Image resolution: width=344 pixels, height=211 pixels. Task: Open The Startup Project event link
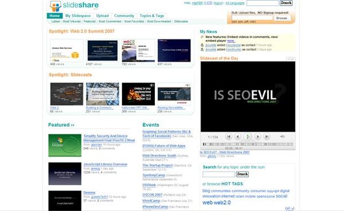tap(158, 165)
